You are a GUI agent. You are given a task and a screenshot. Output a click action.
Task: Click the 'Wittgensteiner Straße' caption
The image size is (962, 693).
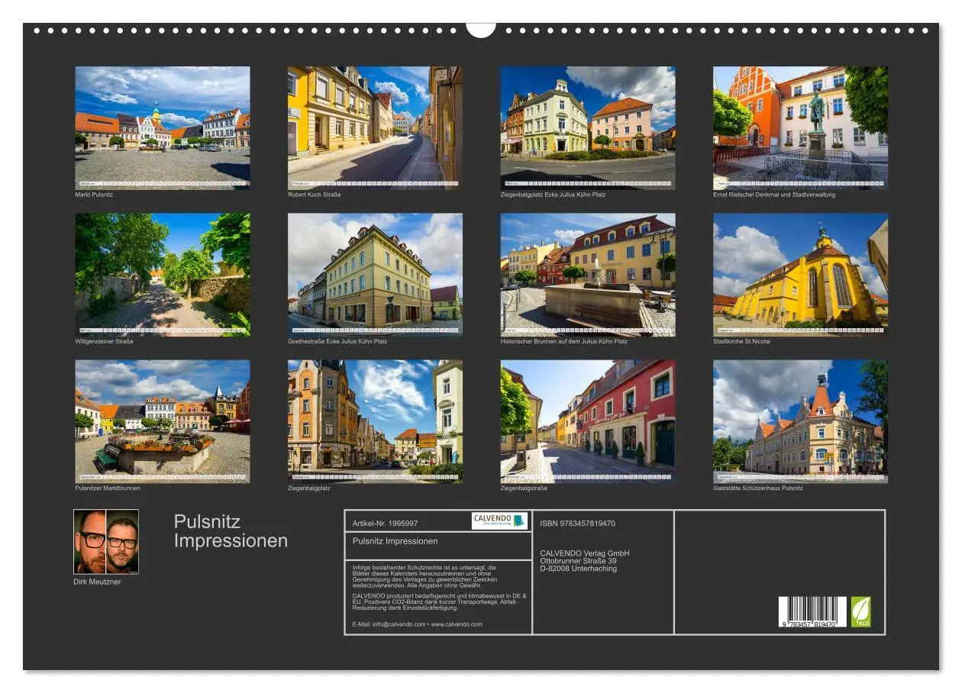click(104, 341)
